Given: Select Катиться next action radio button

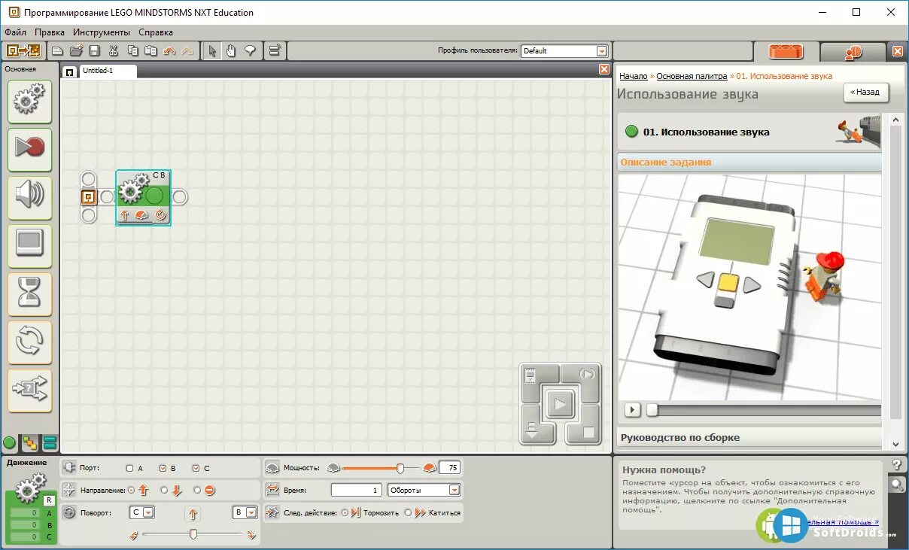Looking at the screenshot, I should [409, 513].
